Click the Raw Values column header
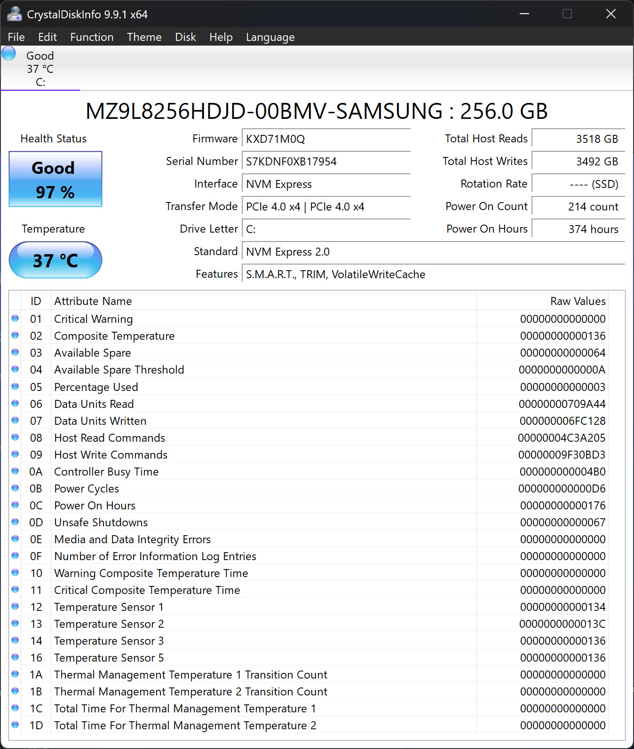The height and width of the screenshot is (749, 634). tap(542, 301)
